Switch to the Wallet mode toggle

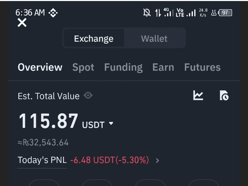[154, 39]
